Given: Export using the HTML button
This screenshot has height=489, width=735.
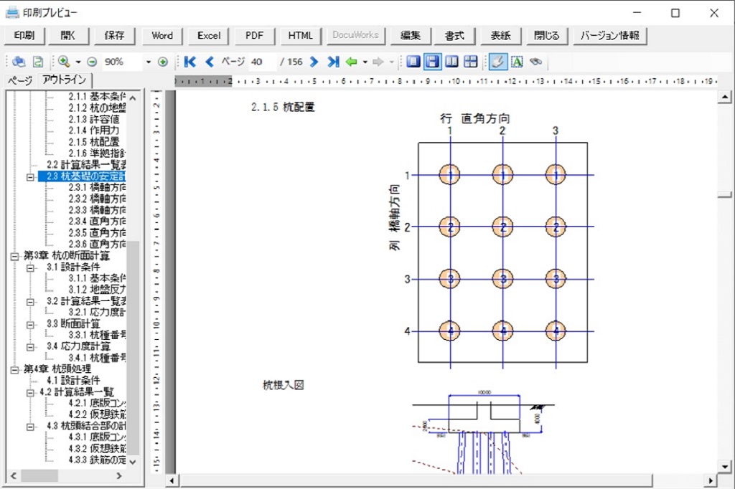Looking at the screenshot, I should coord(301,36).
